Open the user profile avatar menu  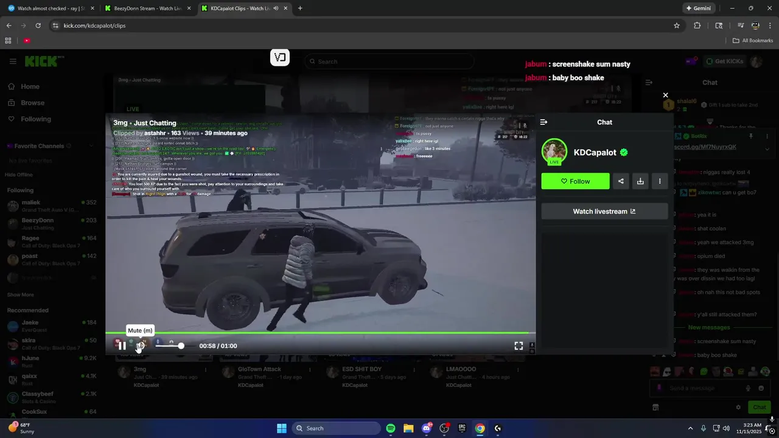(756, 61)
